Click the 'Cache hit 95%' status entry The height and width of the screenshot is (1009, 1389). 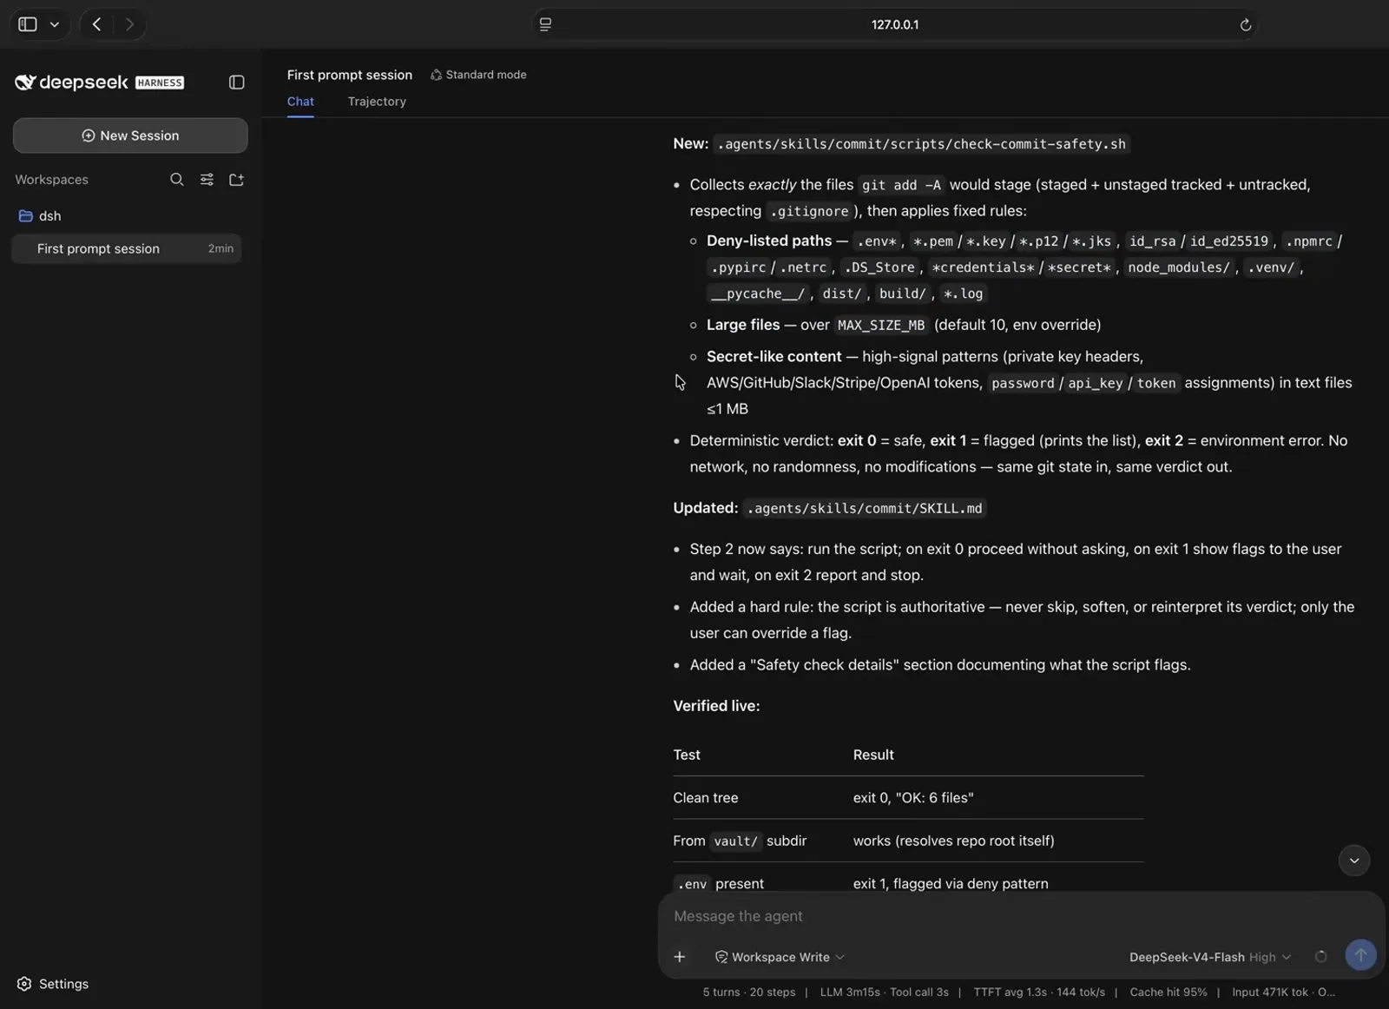[x=1168, y=992]
